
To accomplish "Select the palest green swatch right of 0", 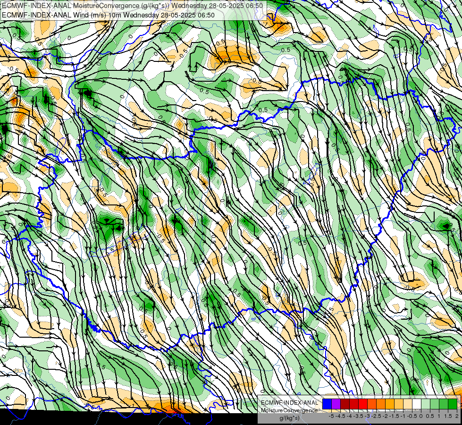I will click(426, 404).
